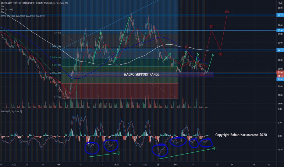Click the 27.44 price line label
The width and height of the screenshot is (284, 167).
click(x=280, y=30)
